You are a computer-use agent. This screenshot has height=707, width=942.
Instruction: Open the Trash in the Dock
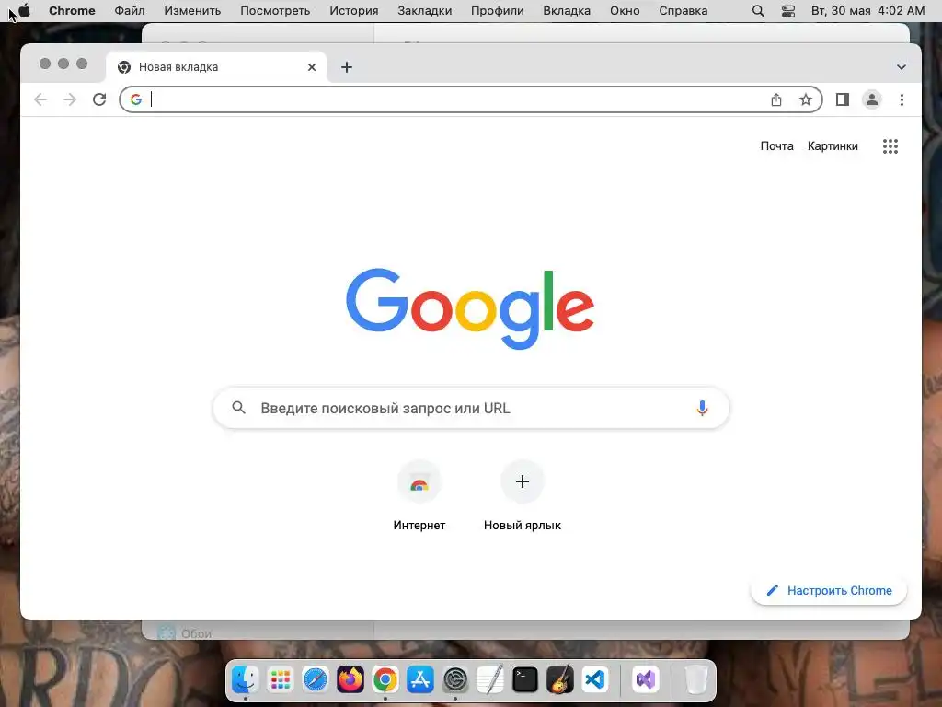coord(695,680)
